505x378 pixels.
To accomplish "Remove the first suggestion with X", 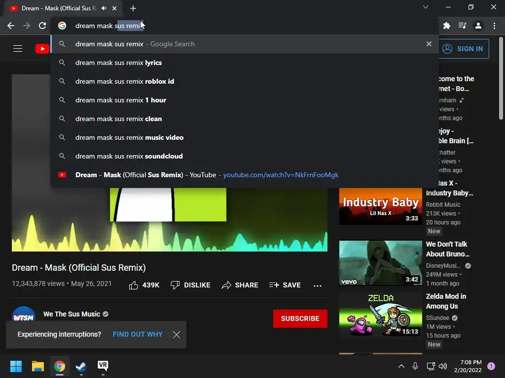I will [x=429, y=44].
